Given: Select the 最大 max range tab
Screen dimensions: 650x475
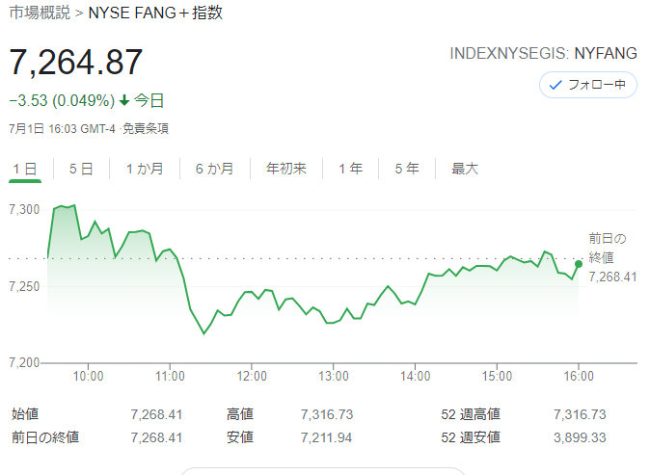Looking at the screenshot, I should point(465,169).
